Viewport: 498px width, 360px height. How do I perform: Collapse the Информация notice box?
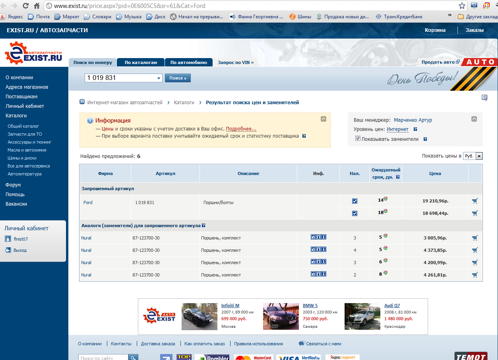pyautogui.click(x=324, y=119)
